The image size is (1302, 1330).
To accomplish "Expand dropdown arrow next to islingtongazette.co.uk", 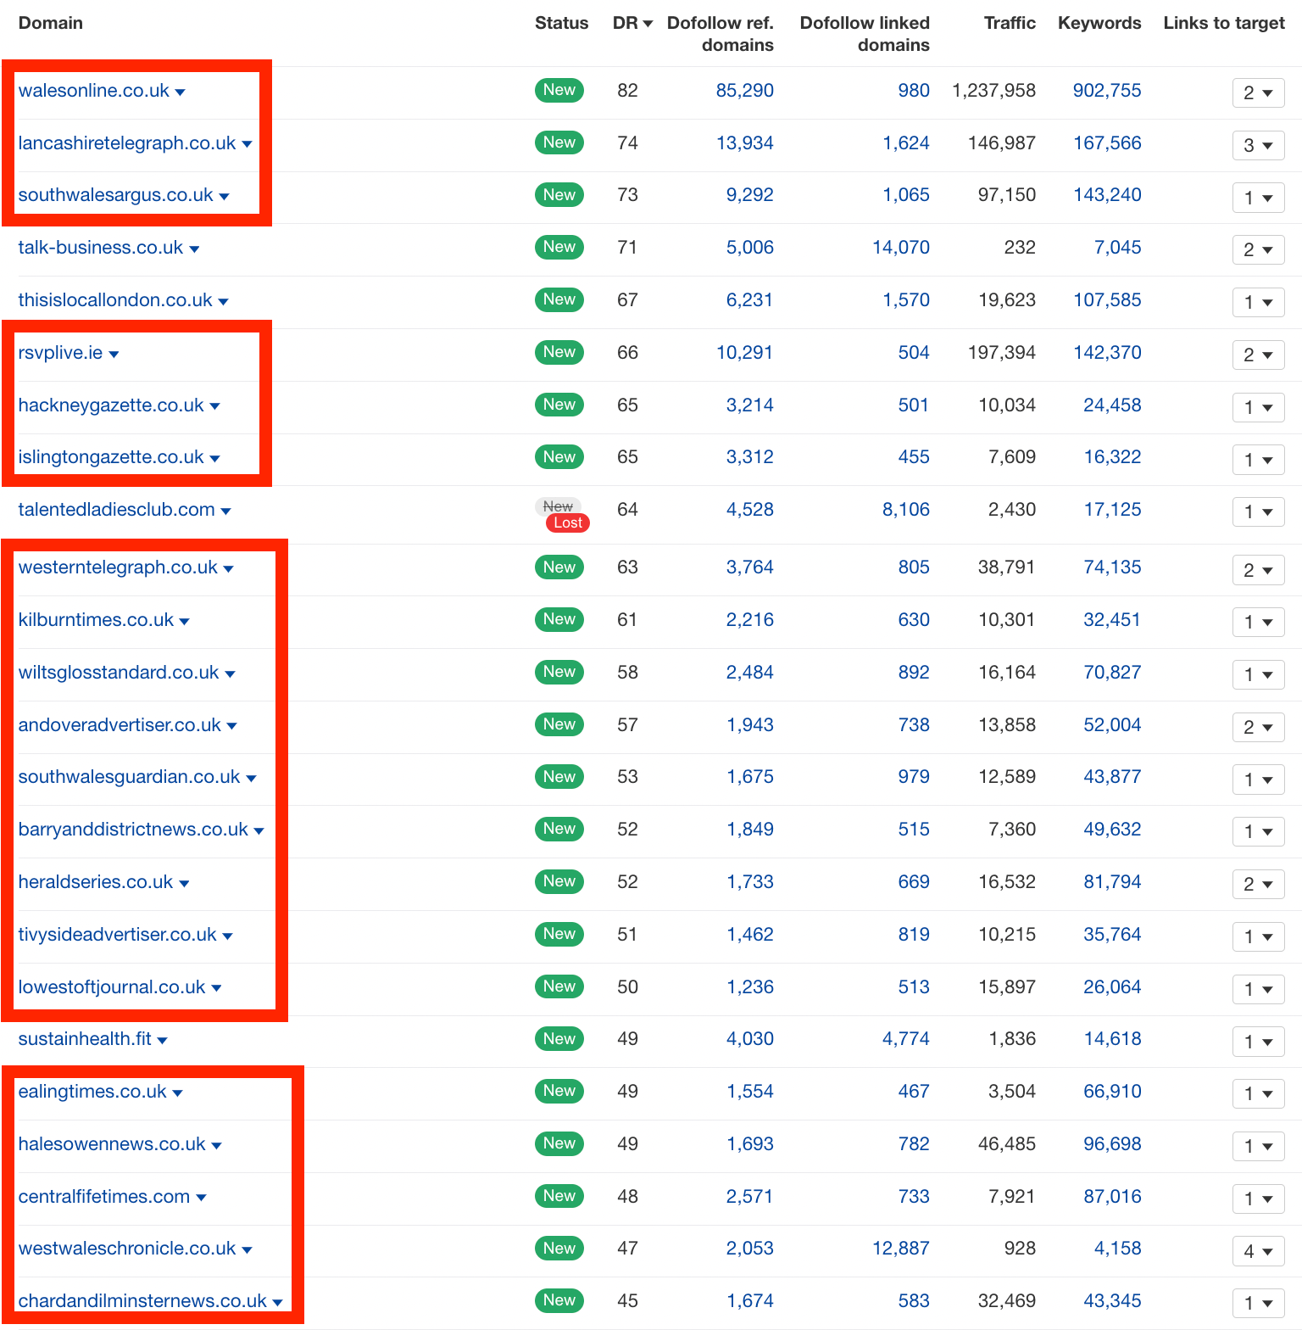I will point(215,459).
